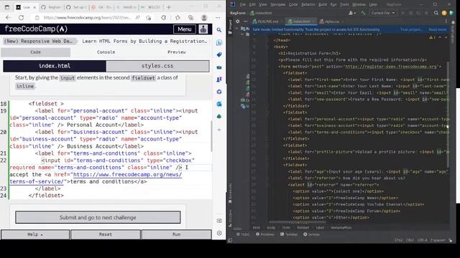Go back in the Edge browser
460x258 pixels.
(x=8, y=17)
